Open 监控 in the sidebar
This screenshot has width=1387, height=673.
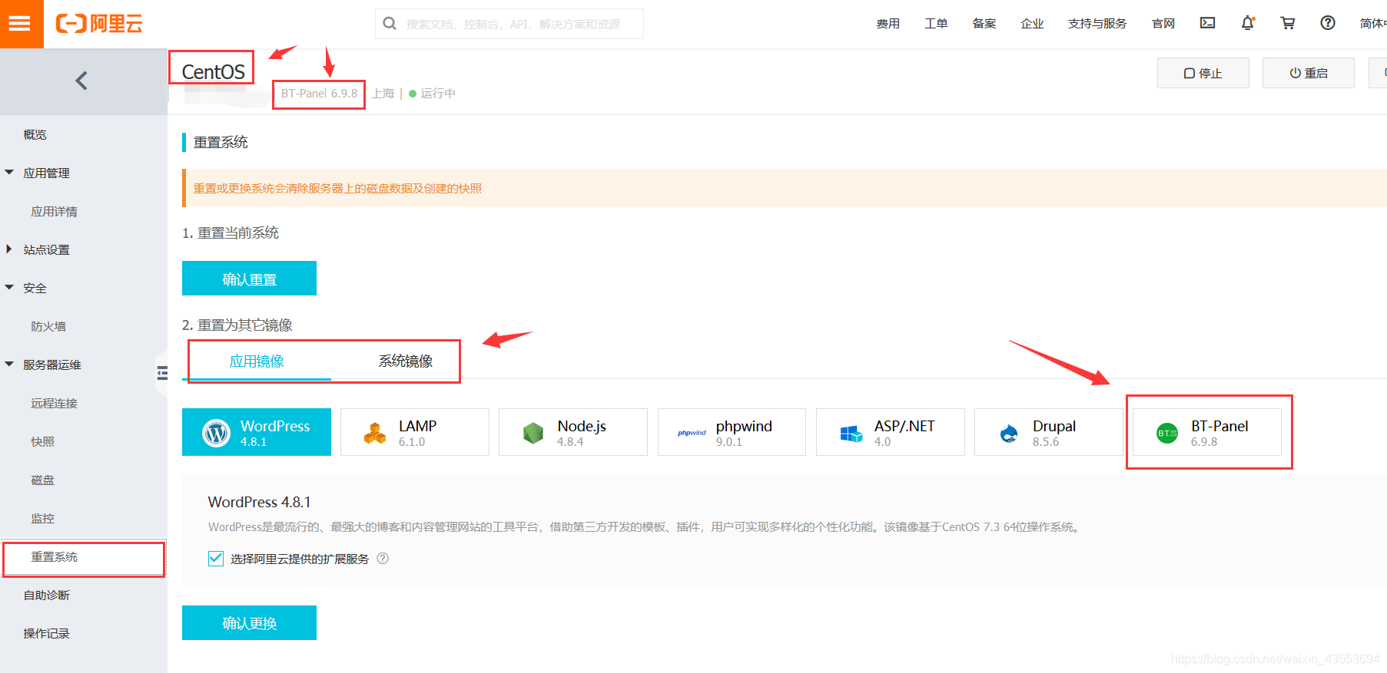[43, 518]
